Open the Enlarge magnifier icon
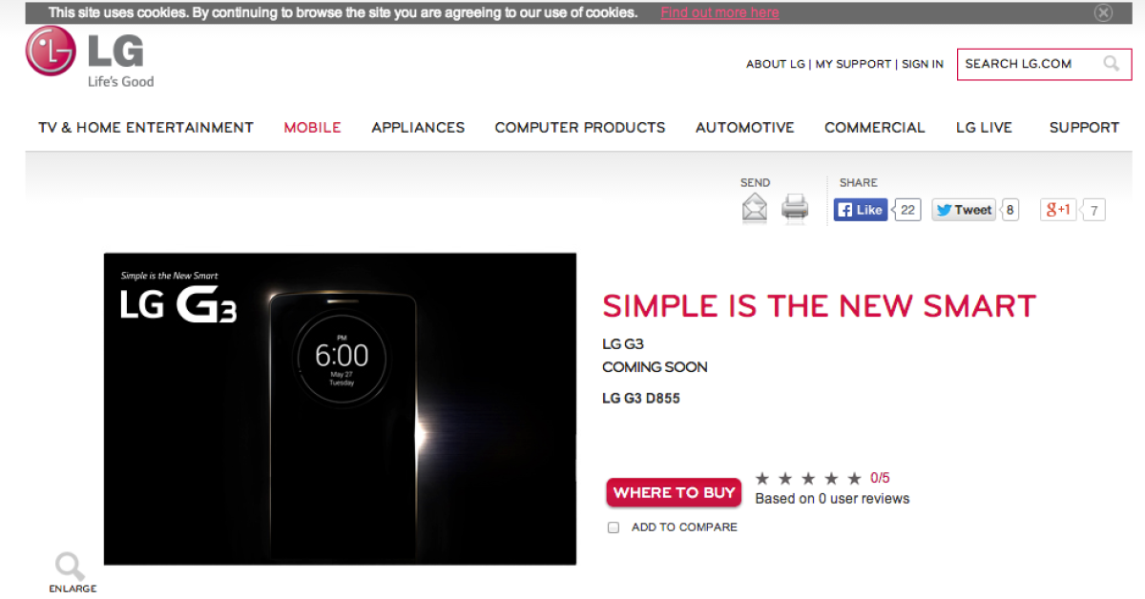1145x599 pixels. pyautogui.click(x=71, y=567)
